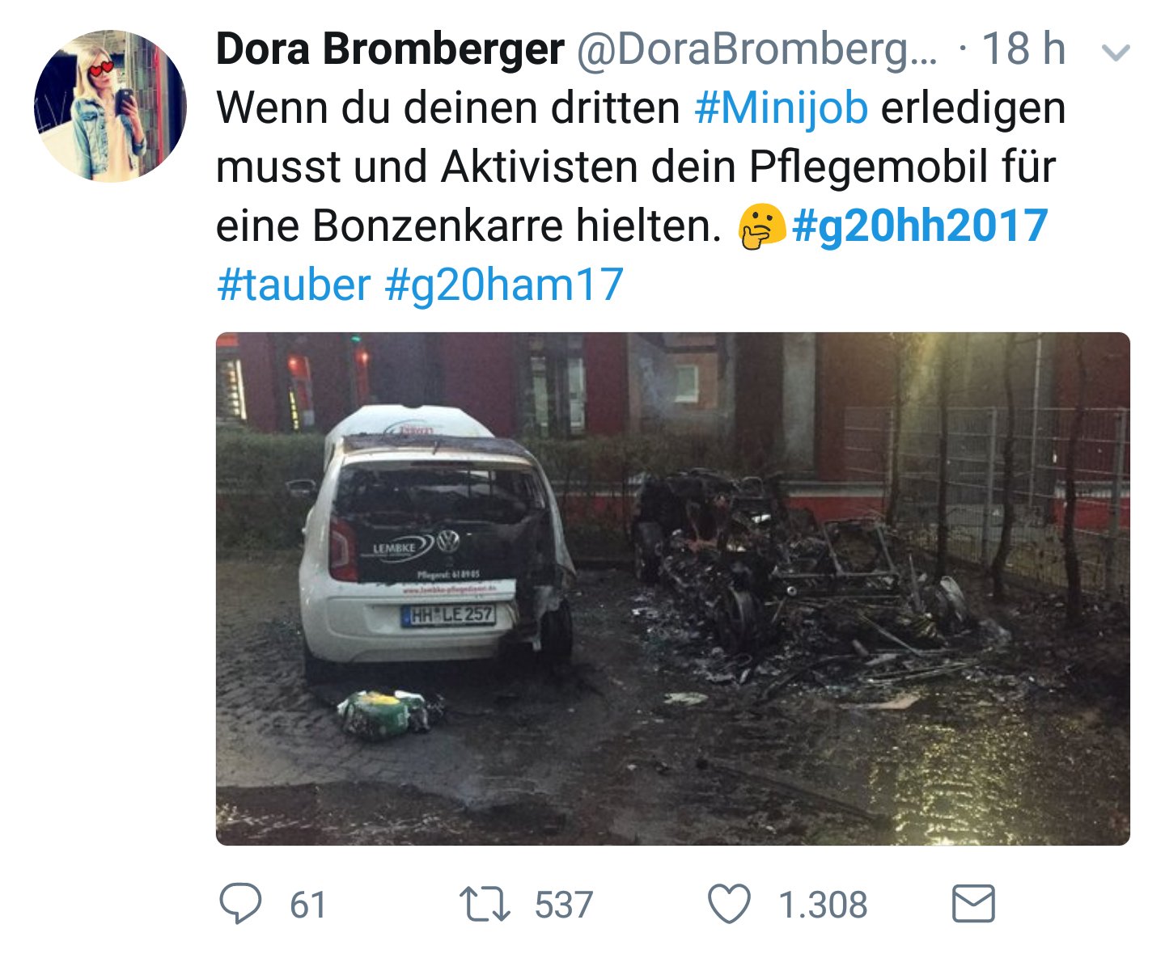The image size is (1165, 958).
Task: Click the thinking face emoji
Action: pyautogui.click(x=761, y=226)
